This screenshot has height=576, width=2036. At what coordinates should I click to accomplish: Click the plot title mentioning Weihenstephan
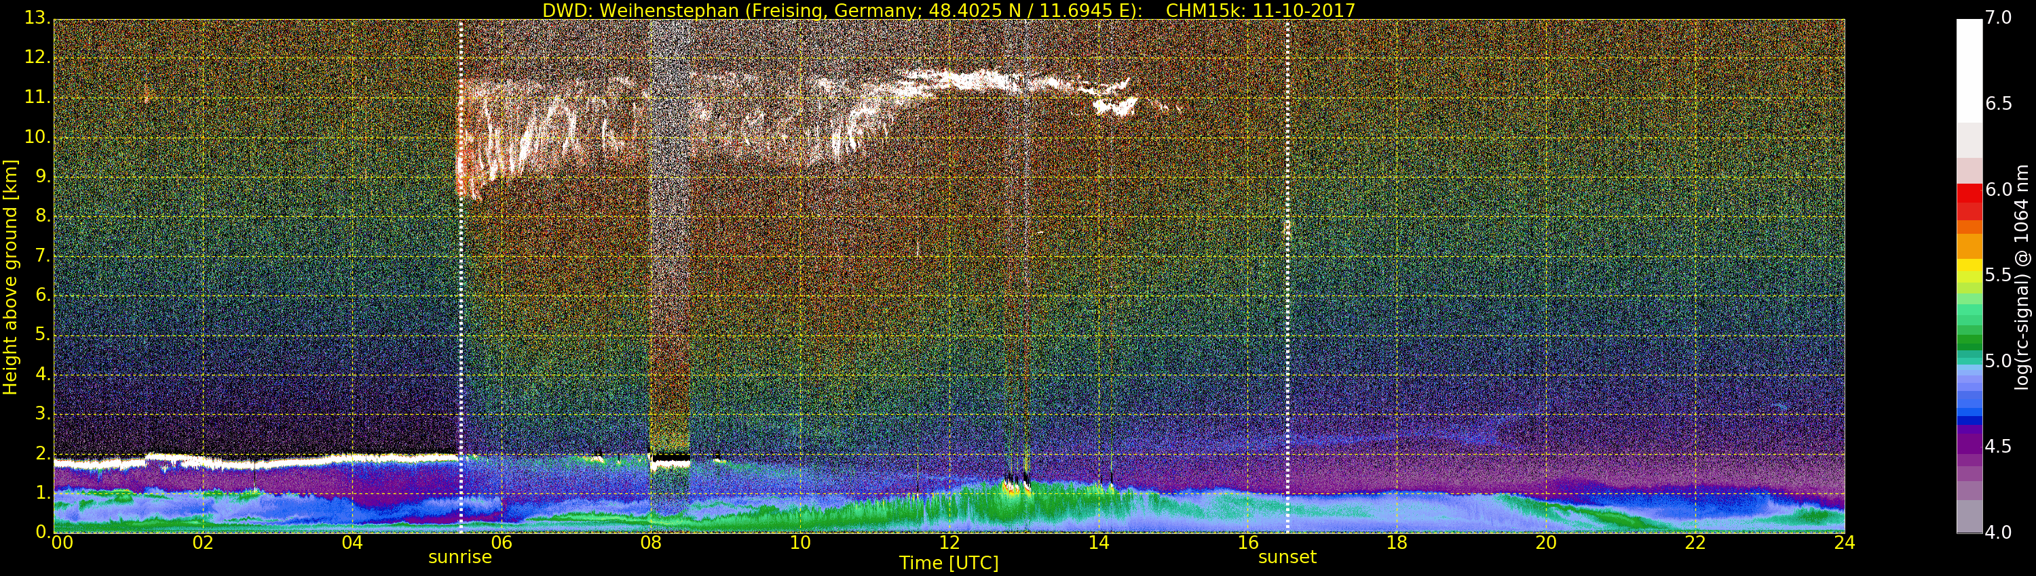(x=947, y=10)
